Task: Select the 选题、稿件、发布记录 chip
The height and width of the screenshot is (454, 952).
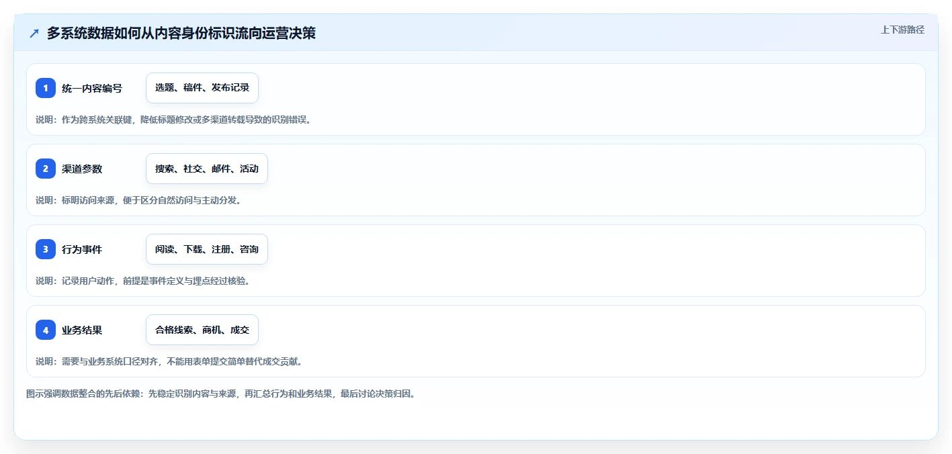Action: pyautogui.click(x=202, y=88)
